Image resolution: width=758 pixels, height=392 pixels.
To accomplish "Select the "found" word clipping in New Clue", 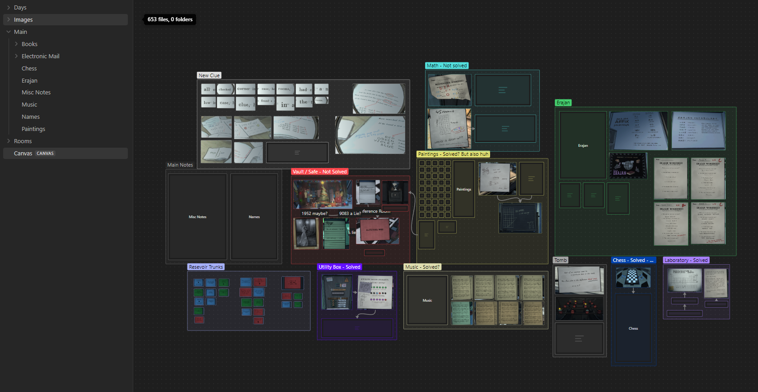I will click(x=266, y=101).
